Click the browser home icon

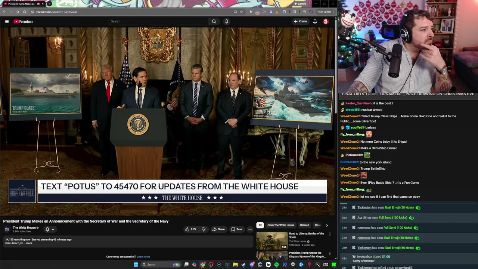click(x=24, y=12)
